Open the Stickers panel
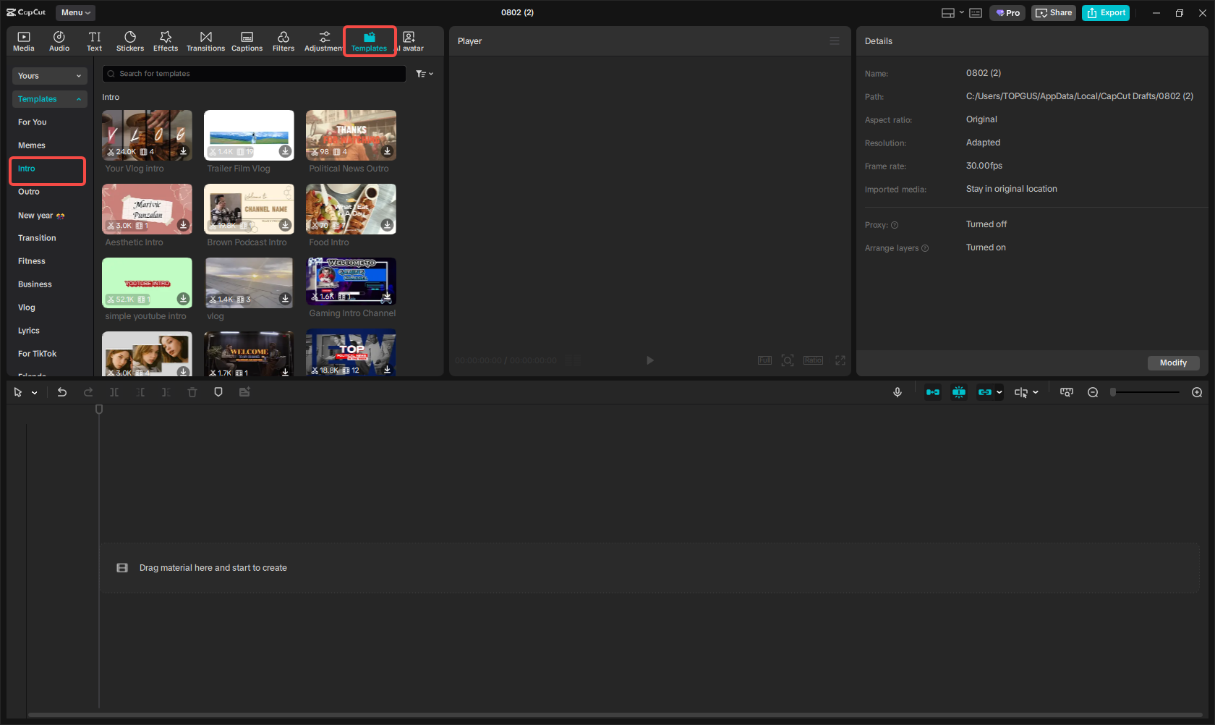The height and width of the screenshot is (725, 1215). (x=130, y=41)
